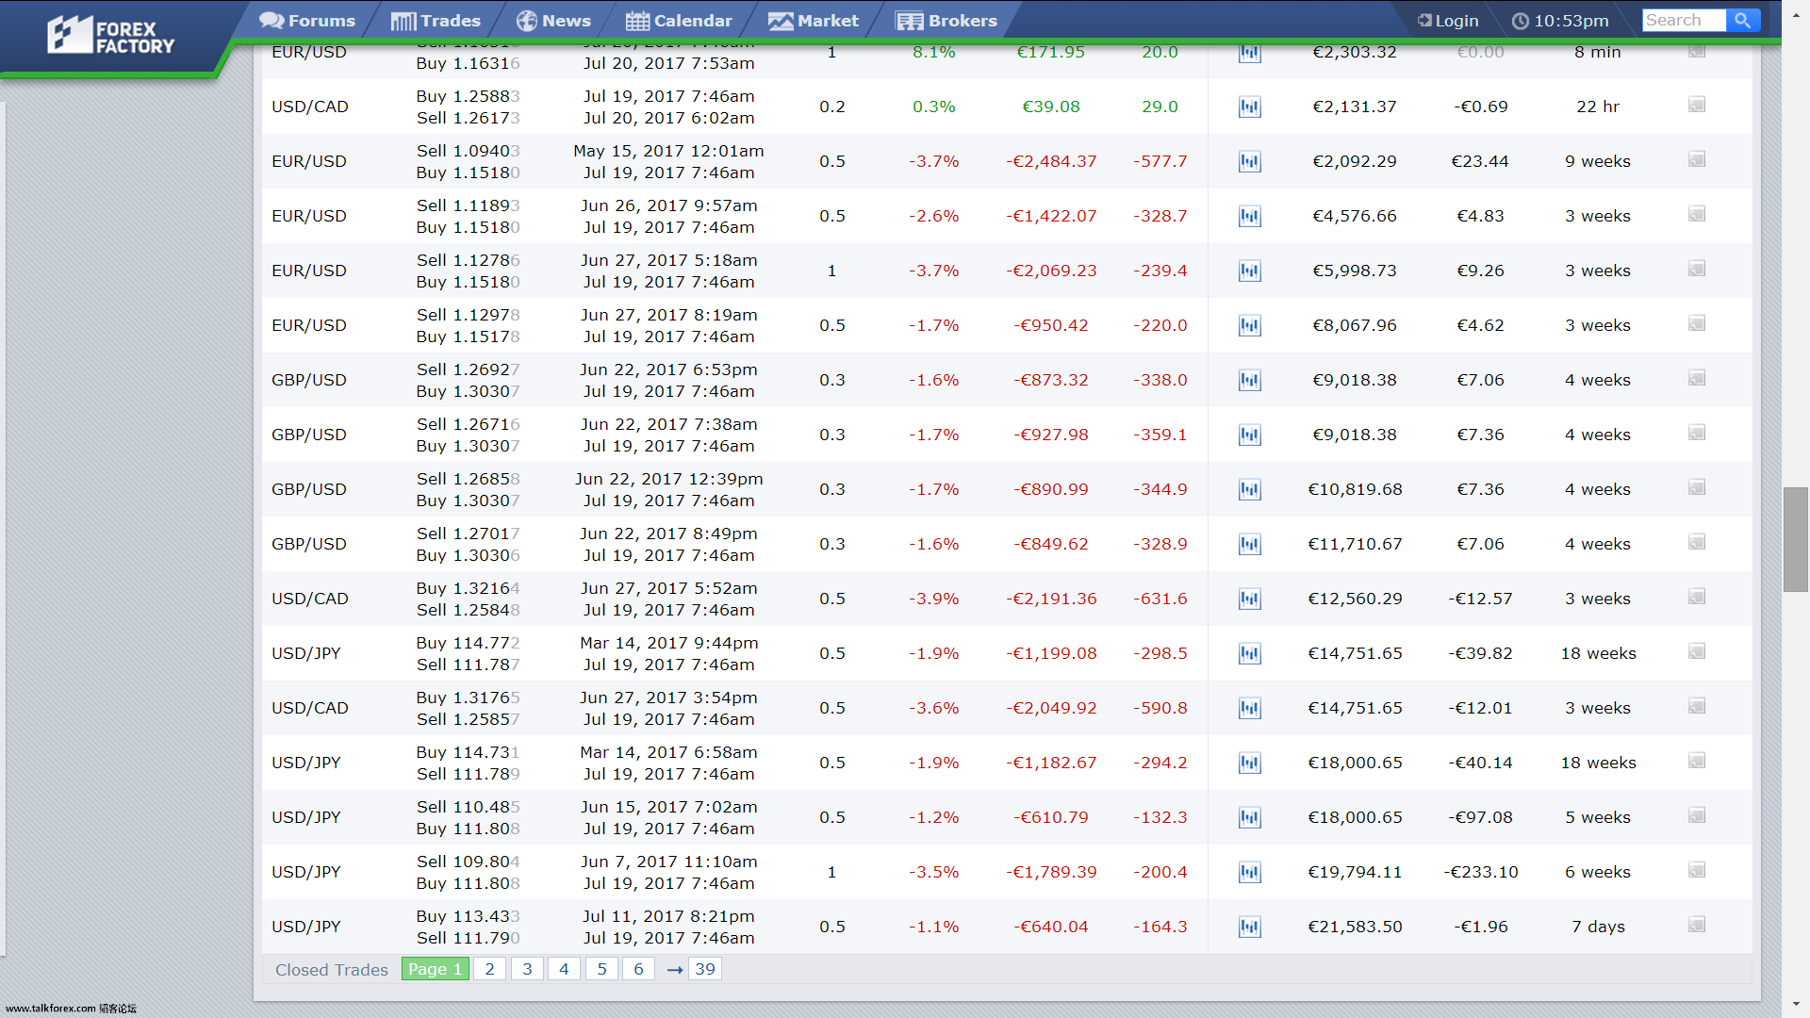Open the Trades tab
The image size is (1810, 1018).
click(436, 21)
